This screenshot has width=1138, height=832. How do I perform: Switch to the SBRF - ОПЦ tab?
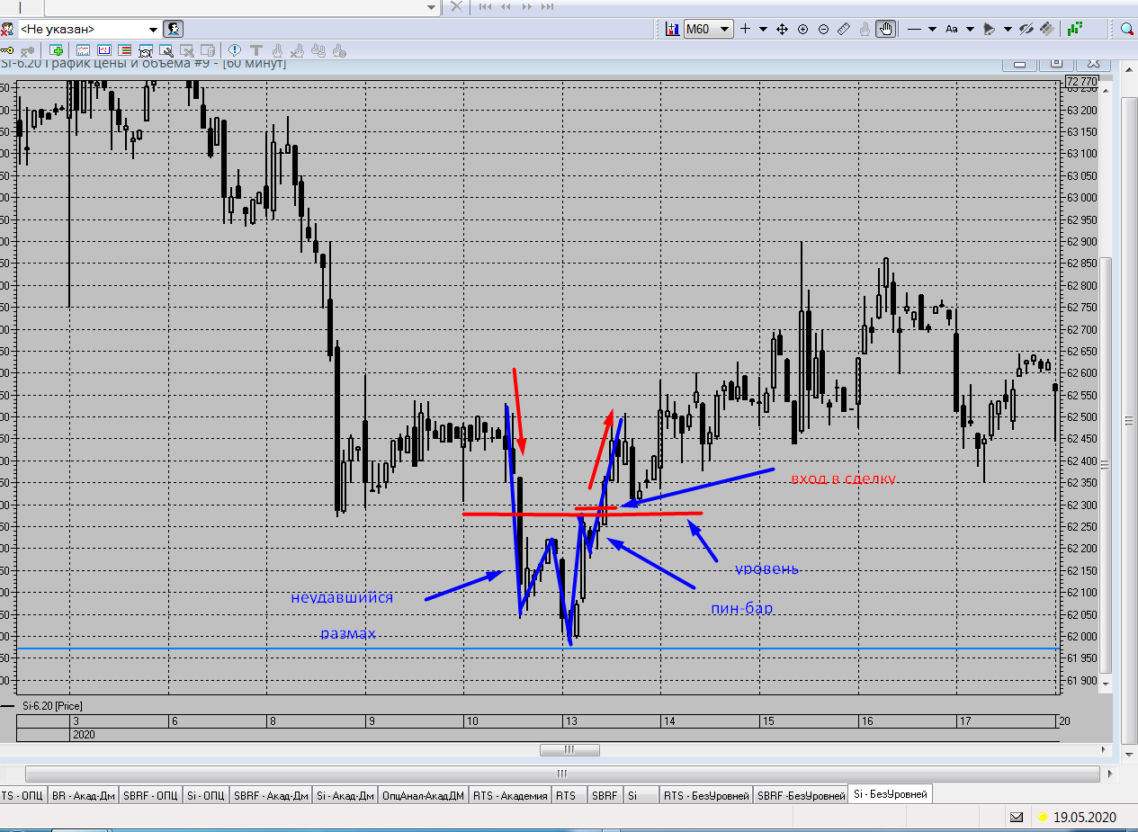(150, 795)
